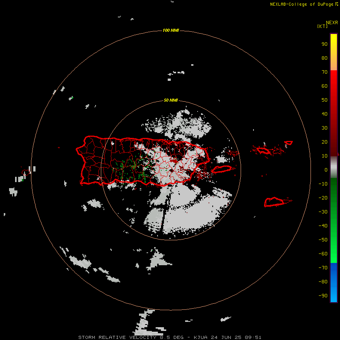Click the [KT] units label
This screenshot has height=340, width=340.
pyautogui.click(x=322, y=26)
